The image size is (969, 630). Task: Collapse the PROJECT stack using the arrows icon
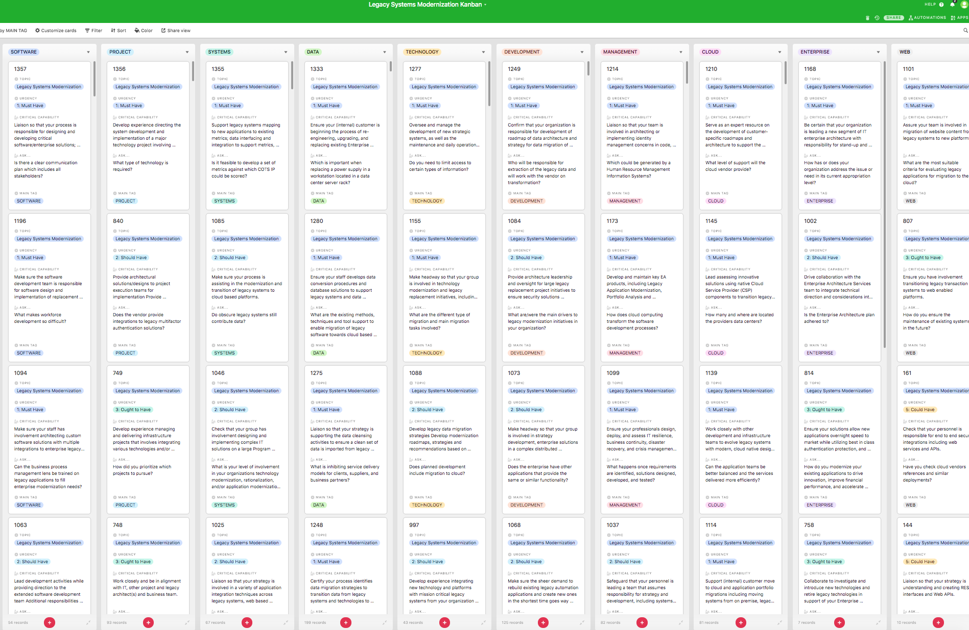click(x=187, y=622)
